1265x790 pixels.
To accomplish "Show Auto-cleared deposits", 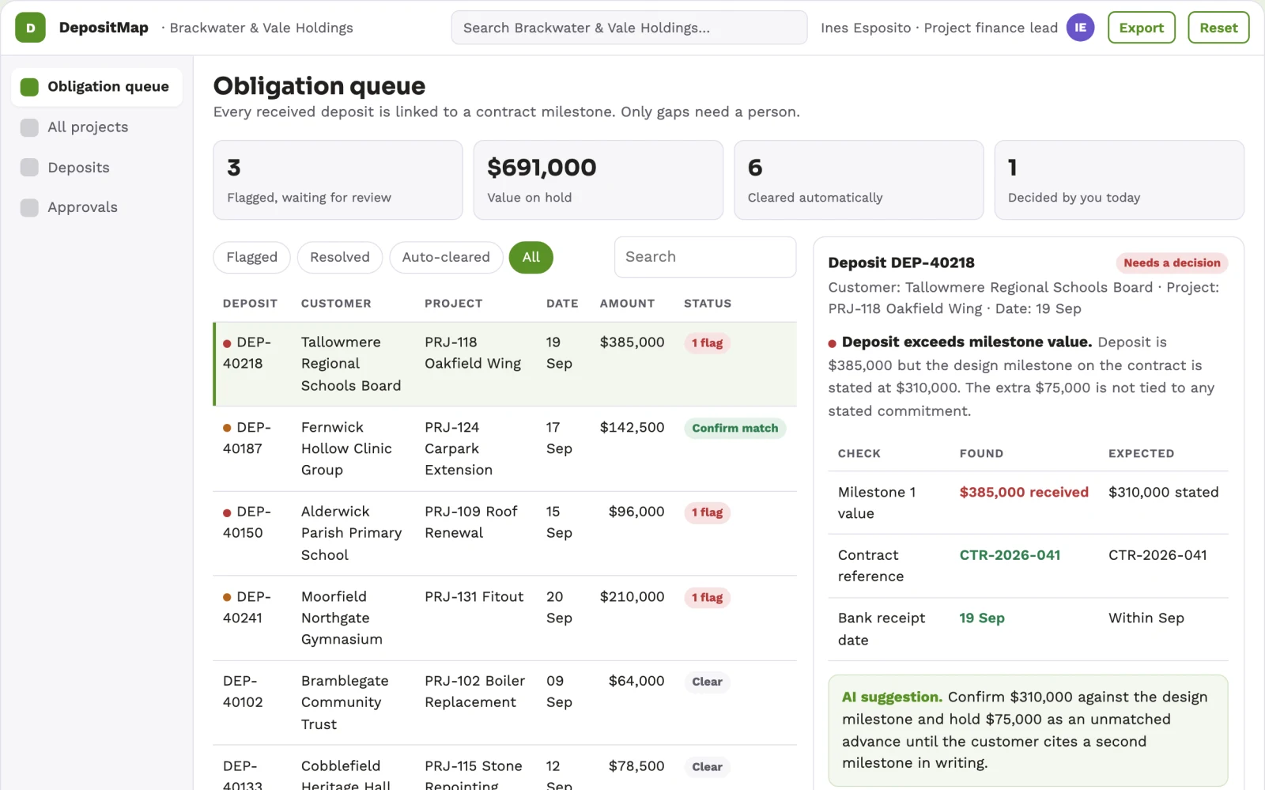I will tap(446, 257).
